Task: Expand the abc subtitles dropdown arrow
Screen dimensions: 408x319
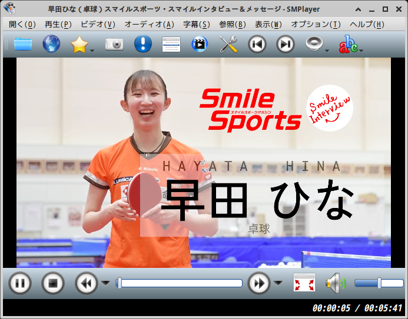Action: click(361, 51)
